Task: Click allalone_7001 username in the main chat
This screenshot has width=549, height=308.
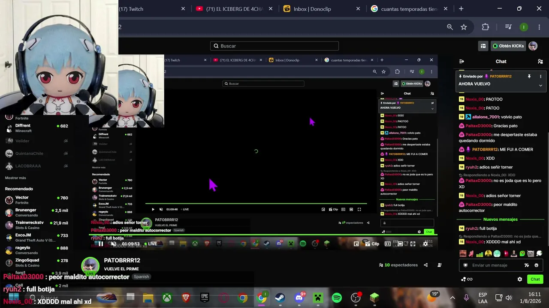Action: 486,117
